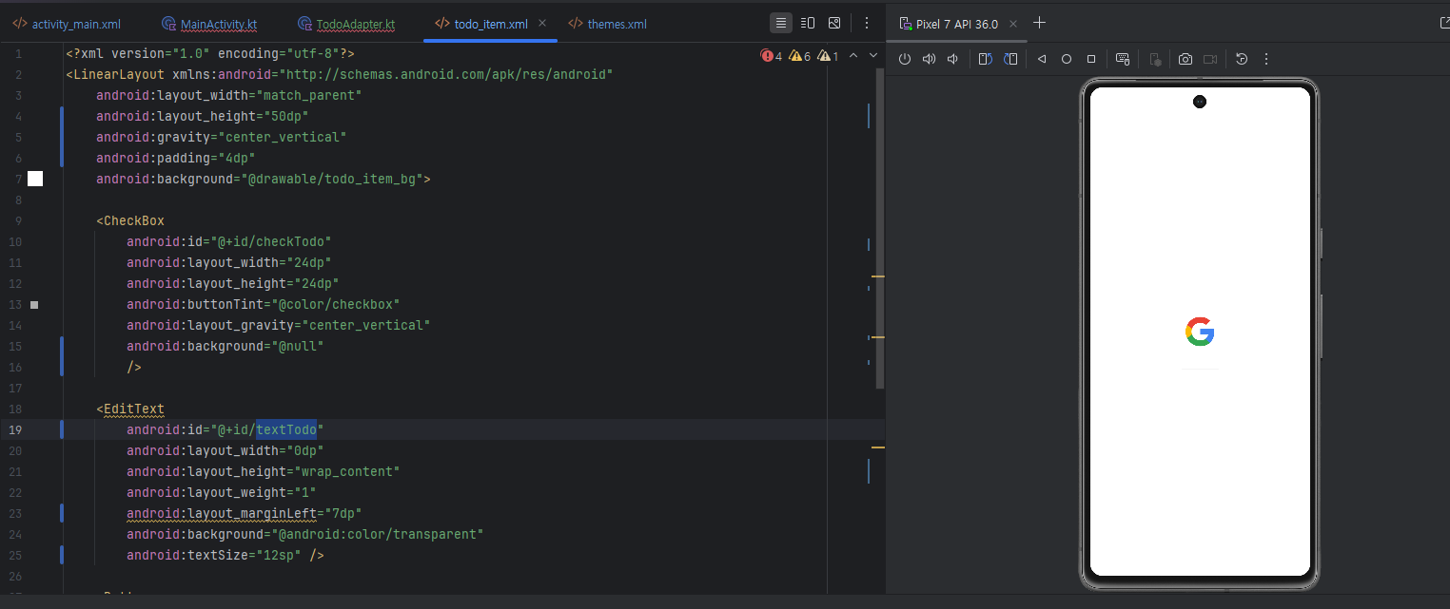Click the EditText tag on line 18
Viewport: 1450px width, 609px height.
coord(134,409)
